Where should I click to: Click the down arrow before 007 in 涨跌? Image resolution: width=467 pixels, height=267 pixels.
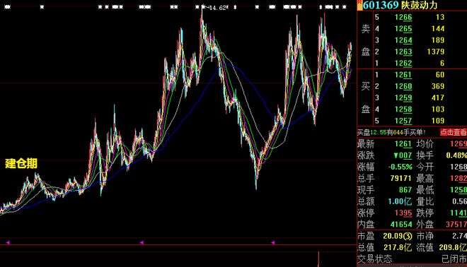(x=396, y=155)
